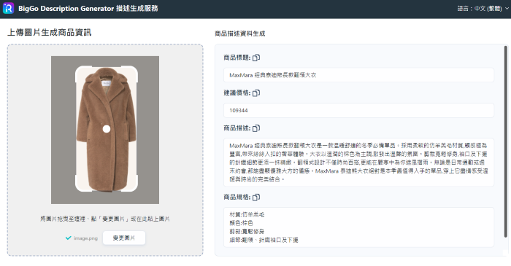Click the BigGo Description Generator header title

[x=88, y=9]
